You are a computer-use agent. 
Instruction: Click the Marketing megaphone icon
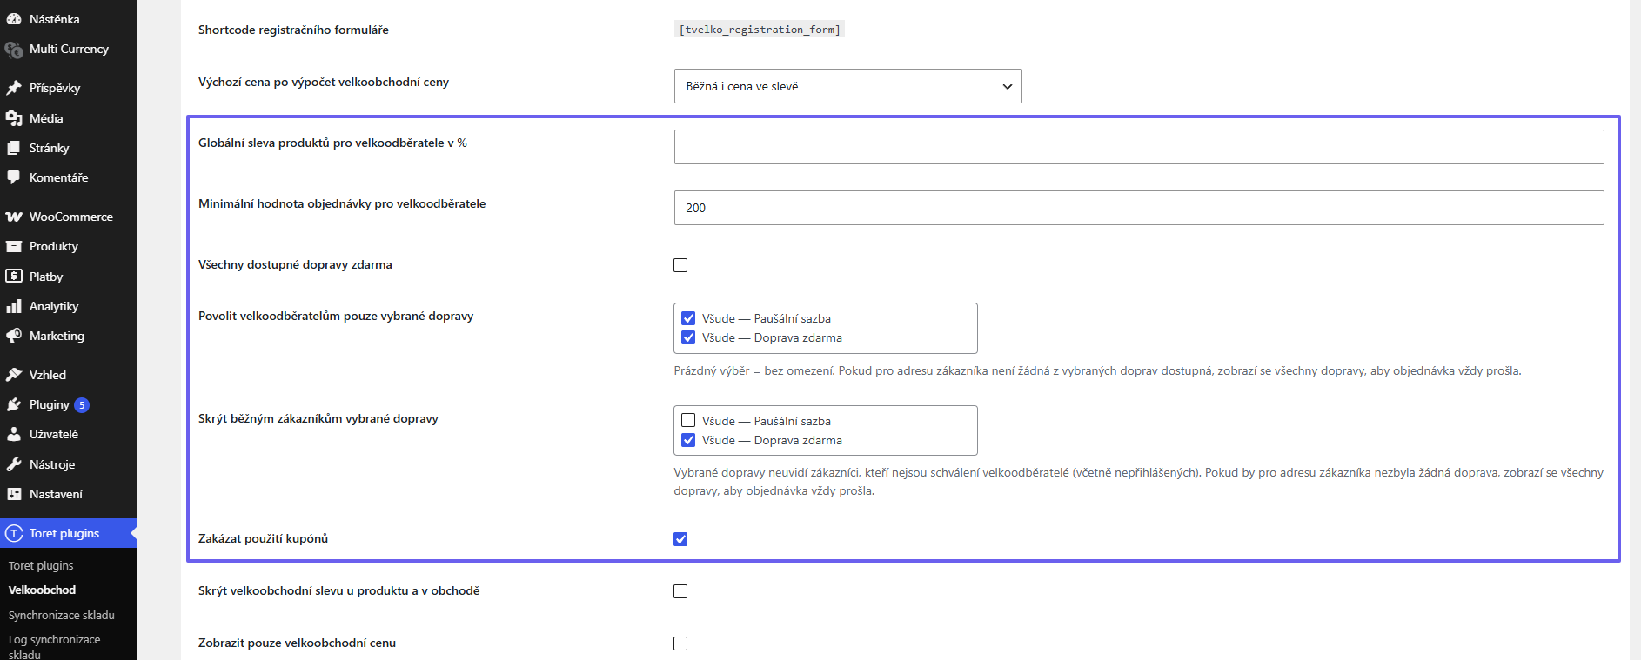click(x=14, y=336)
